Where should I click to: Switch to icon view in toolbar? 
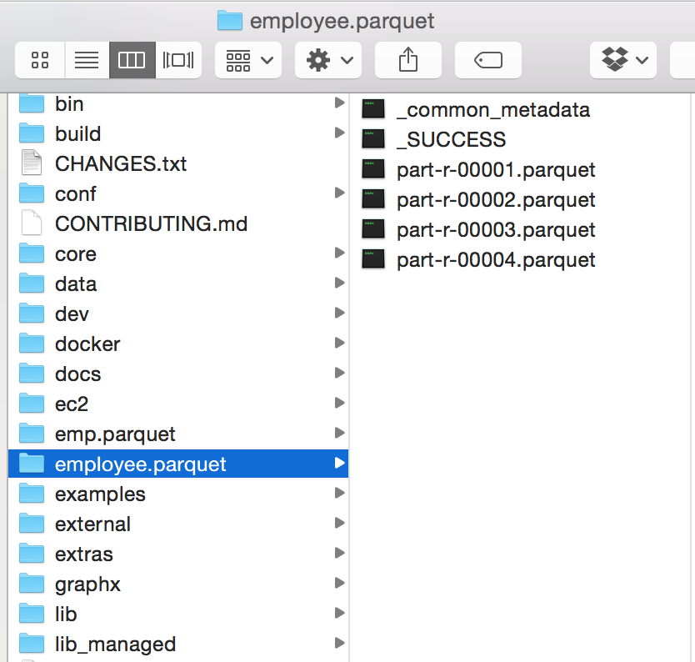point(39,60)
